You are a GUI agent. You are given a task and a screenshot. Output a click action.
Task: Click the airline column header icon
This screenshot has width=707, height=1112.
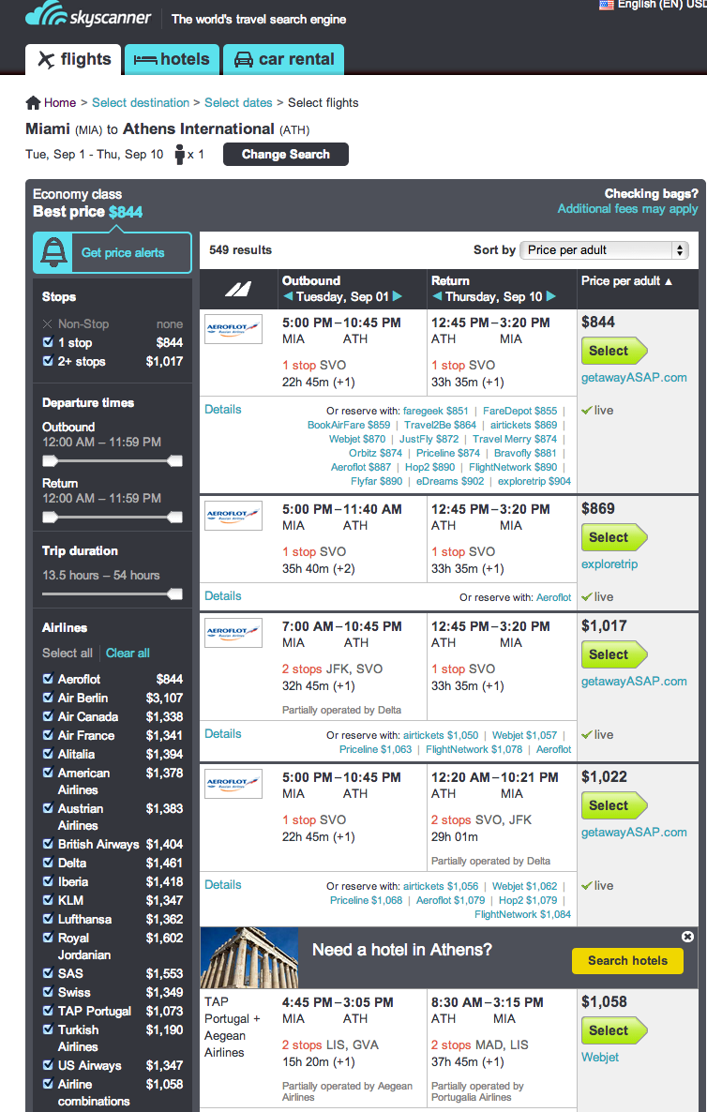239,289
